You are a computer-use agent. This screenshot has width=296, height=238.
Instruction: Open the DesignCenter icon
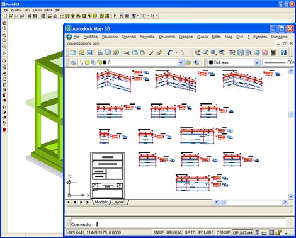point(241,52)
